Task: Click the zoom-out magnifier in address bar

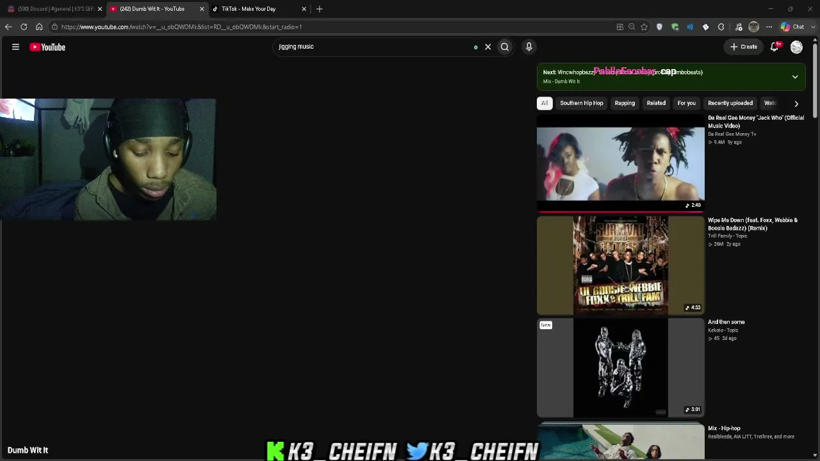Action: pos(632,27)
